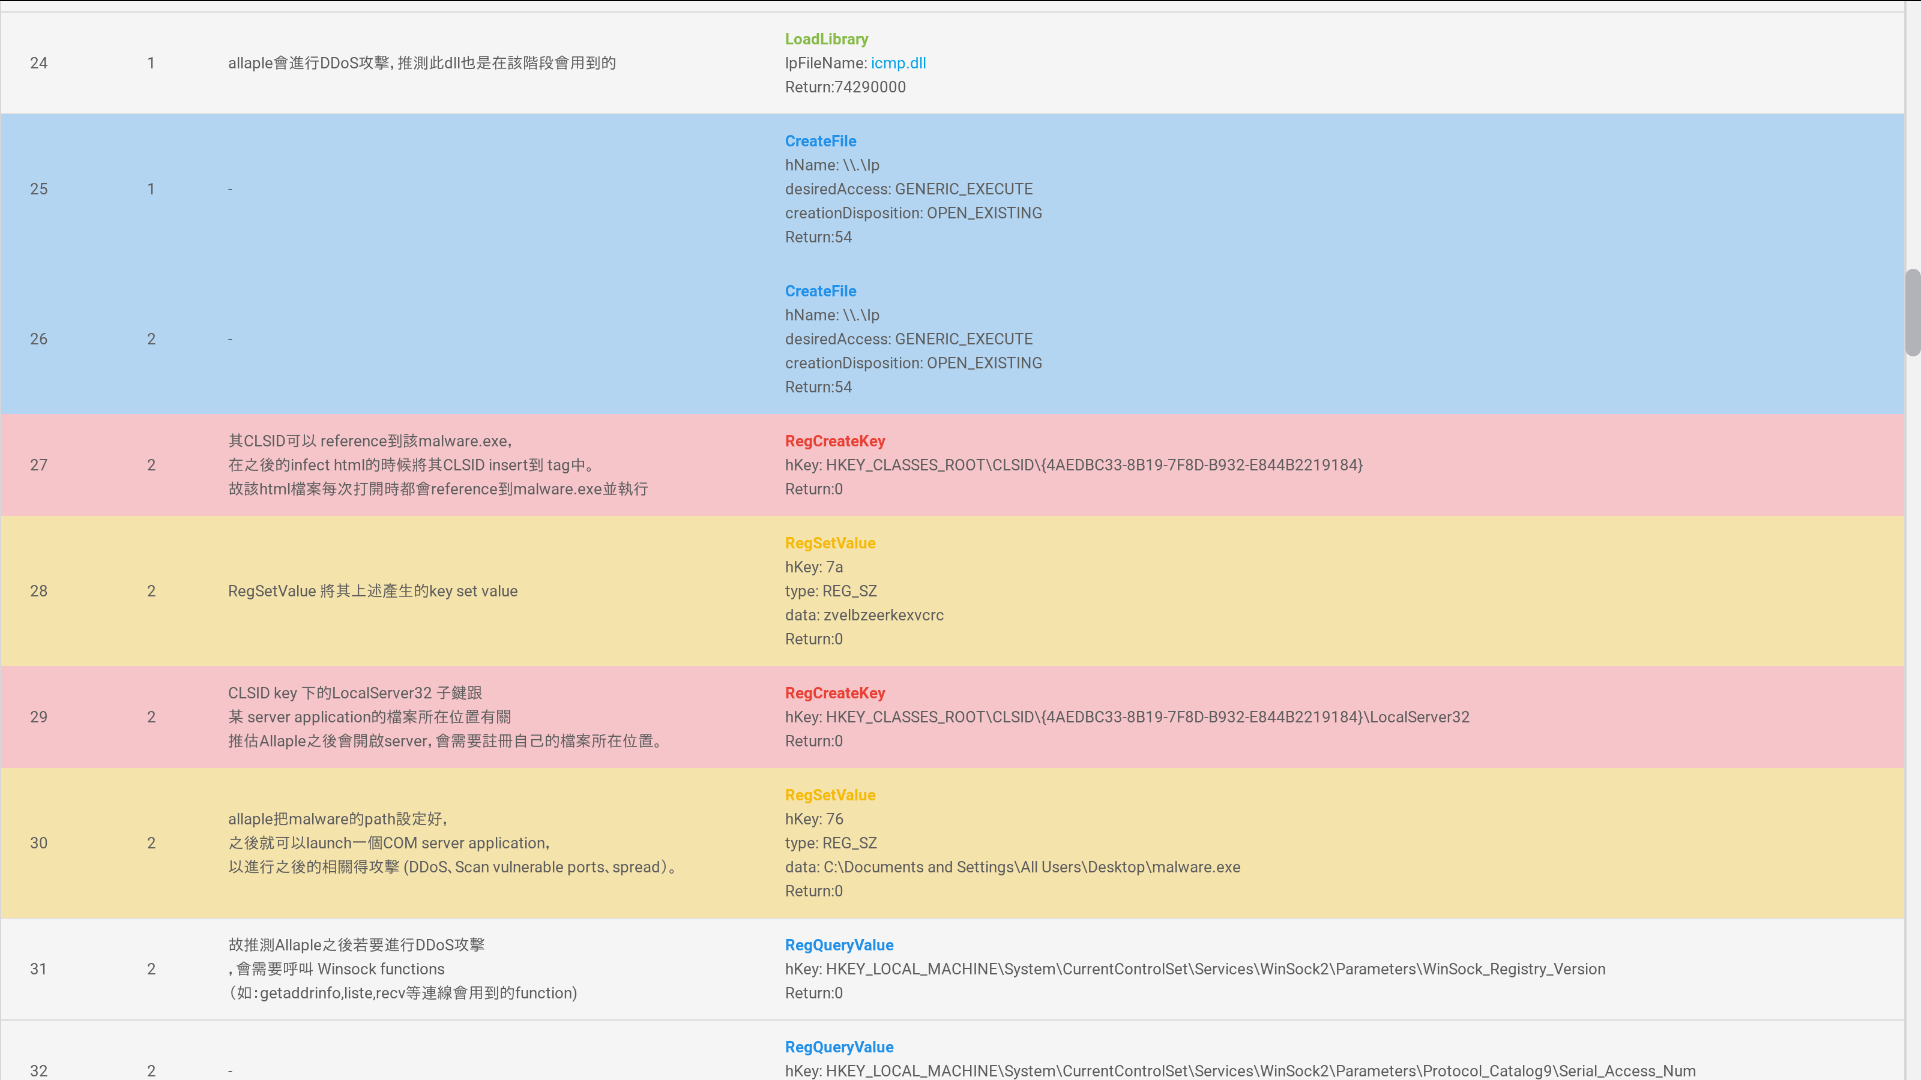
Task: Click the CreateFile heading in row 25
Action: pyautogui.click(x=820, y=141)
